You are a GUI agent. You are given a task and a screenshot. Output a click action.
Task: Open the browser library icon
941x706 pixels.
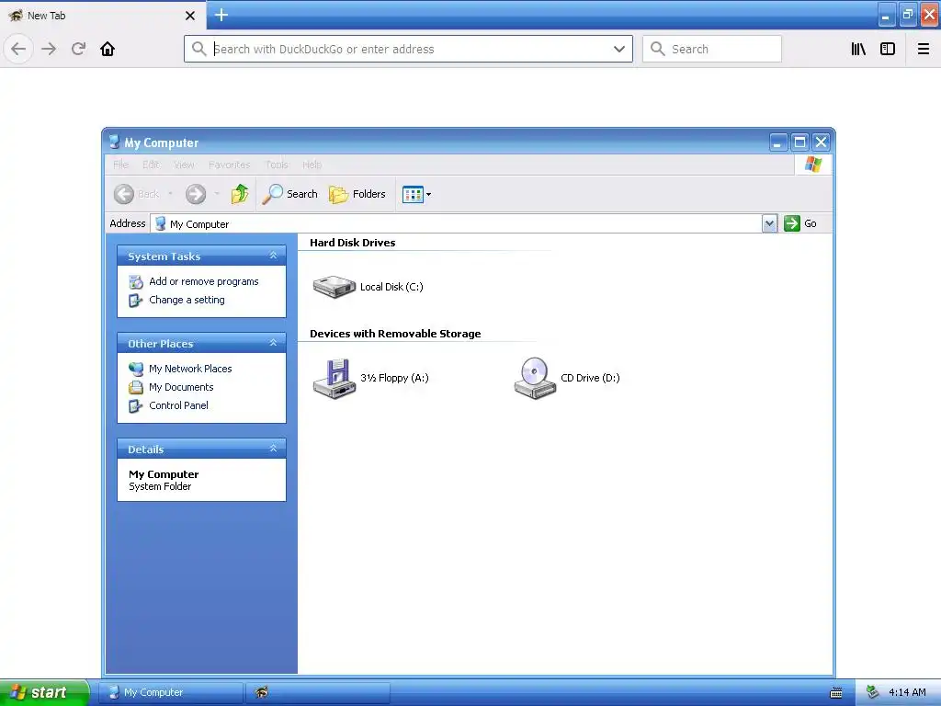858,49
